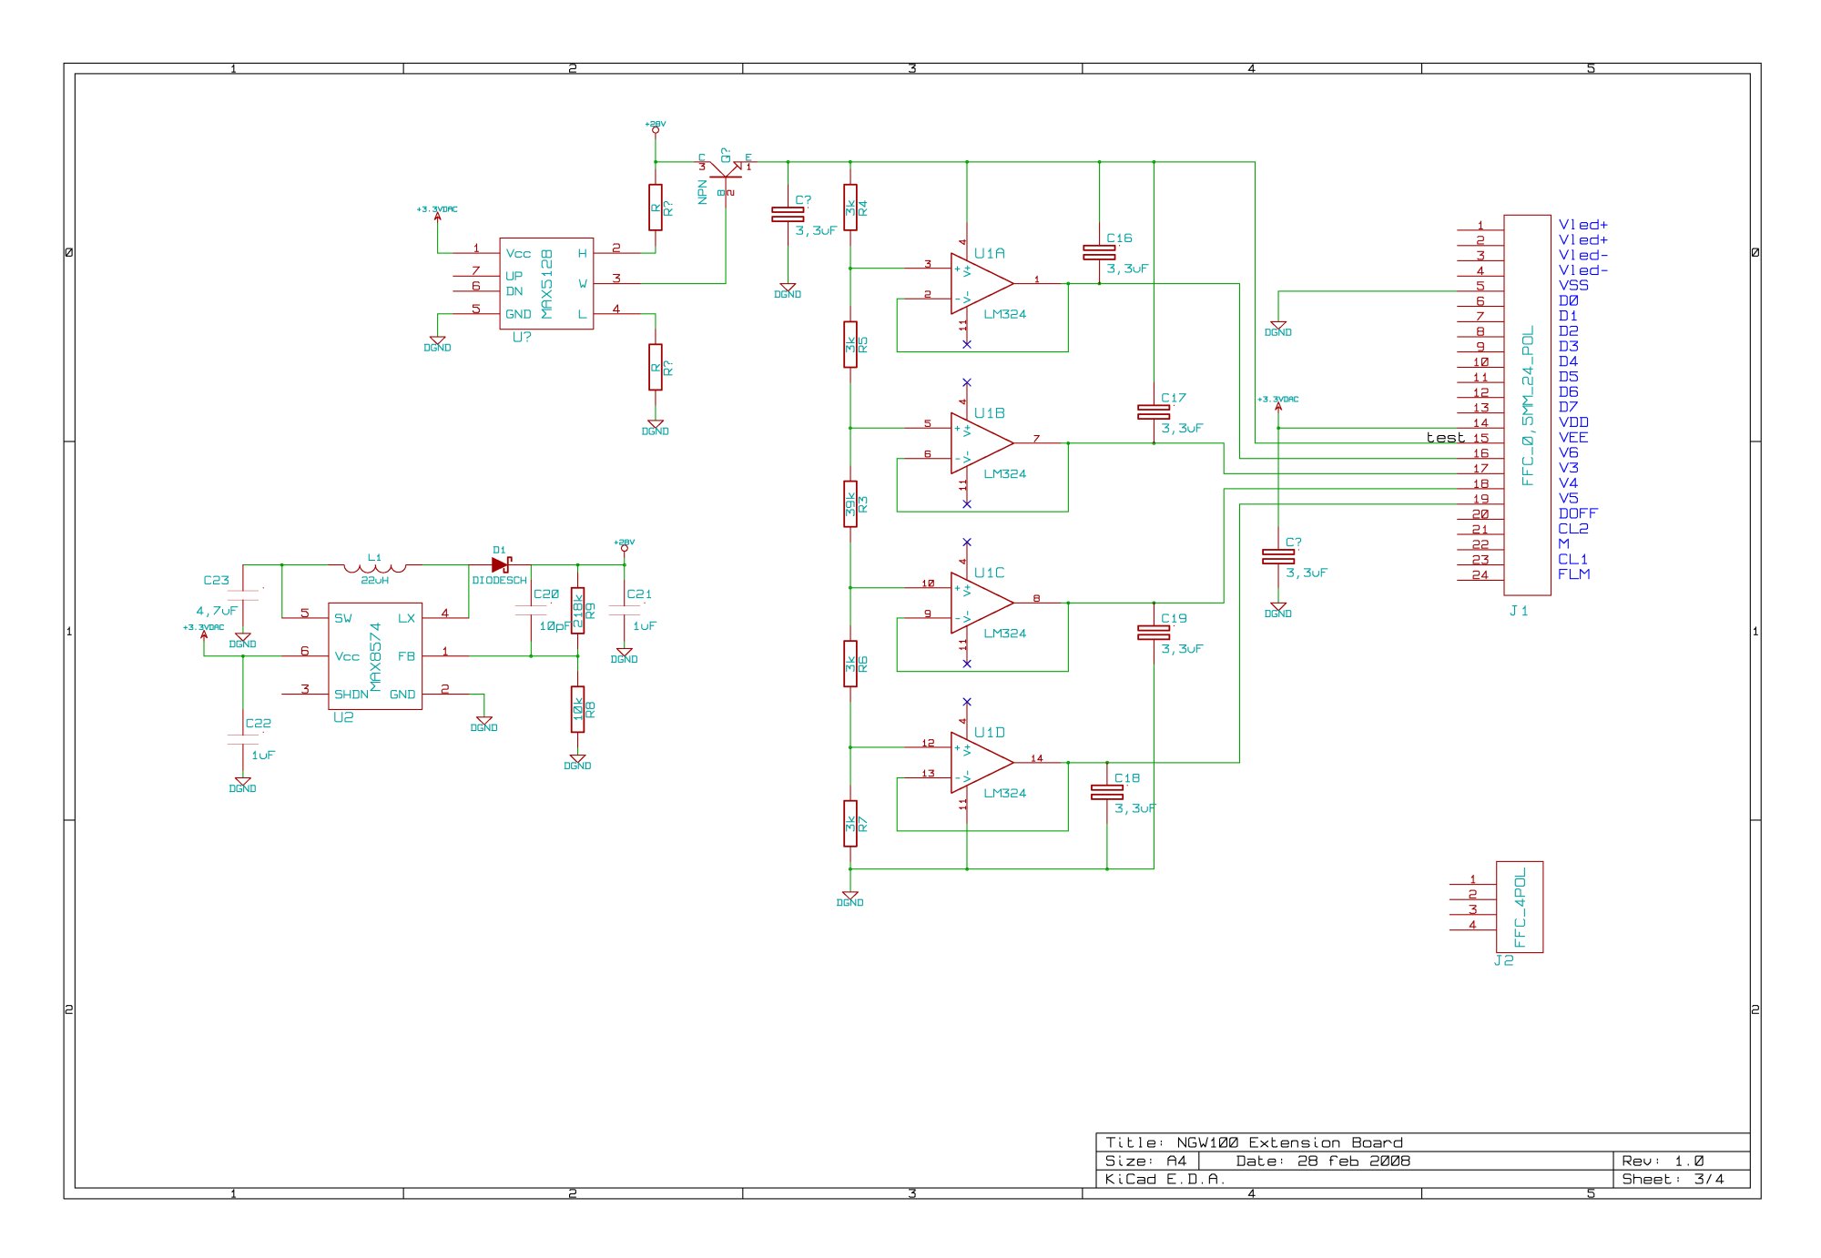Select the J2 FFC_4POL connector
The width and height of the screenshot is (1821, 1258).
coord(1520,907)
